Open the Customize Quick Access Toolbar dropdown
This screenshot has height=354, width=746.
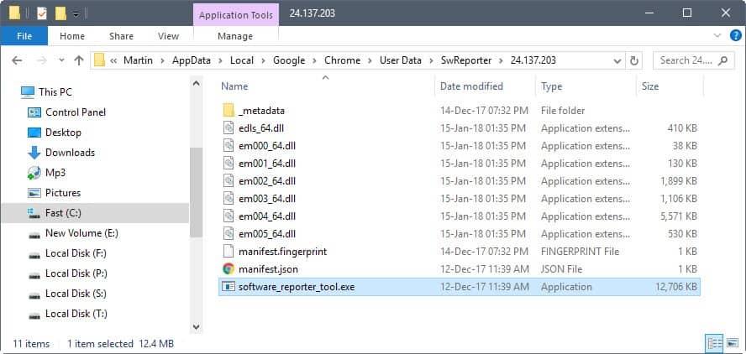[x=76, y=13]
